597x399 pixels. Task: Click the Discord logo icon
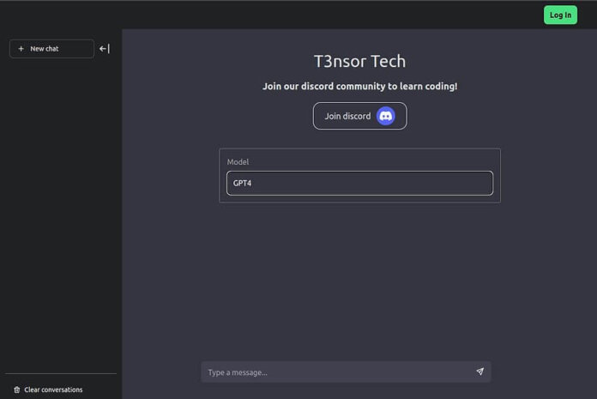(x=385, y=116)
